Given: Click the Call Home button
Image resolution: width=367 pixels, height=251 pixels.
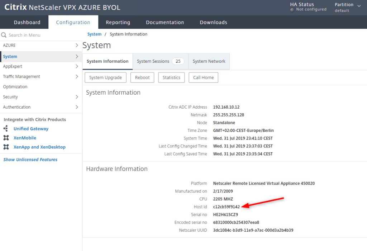Looking at the screenshot, I should pos(204,77).
